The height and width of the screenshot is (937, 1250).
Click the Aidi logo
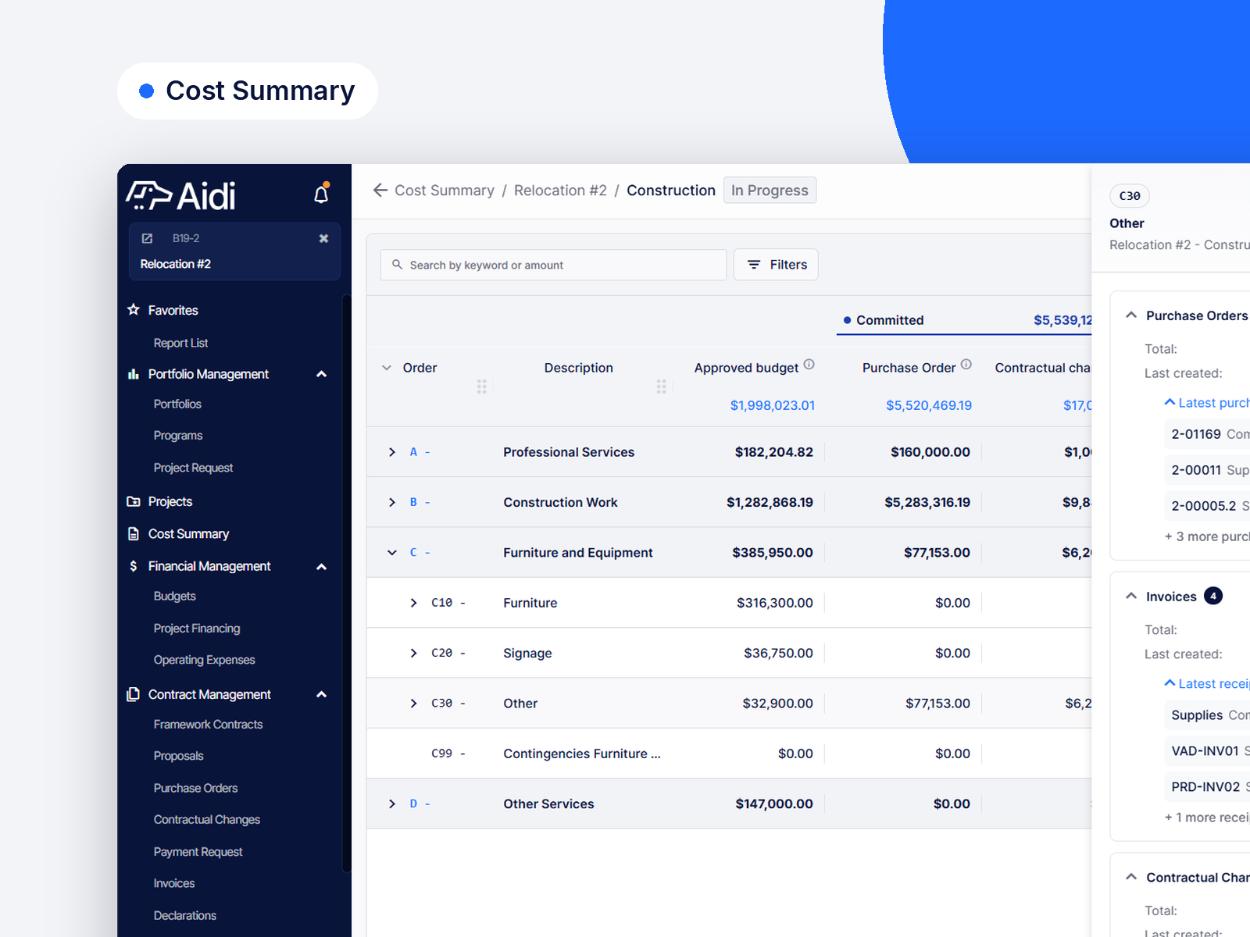pos(181,196)
